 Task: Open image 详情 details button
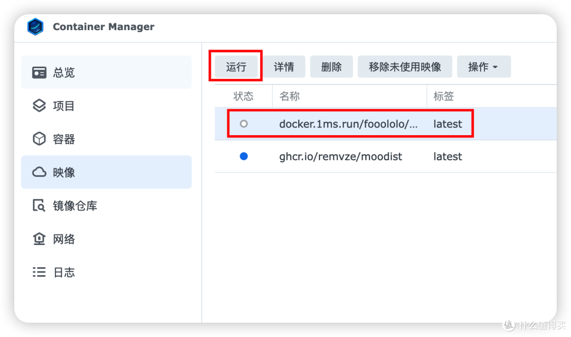284,67
